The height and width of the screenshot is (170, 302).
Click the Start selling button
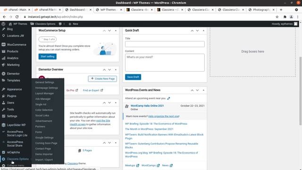click(47, 57)
